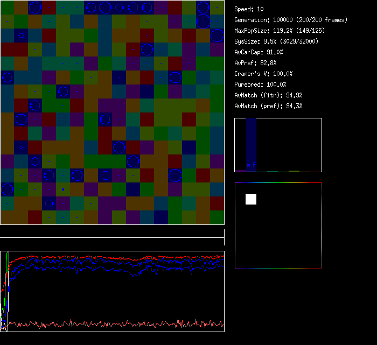Select the AvPref: 82.8% line
The height and width of the screenshot is (345, 377).
click(x=255, y=63)
